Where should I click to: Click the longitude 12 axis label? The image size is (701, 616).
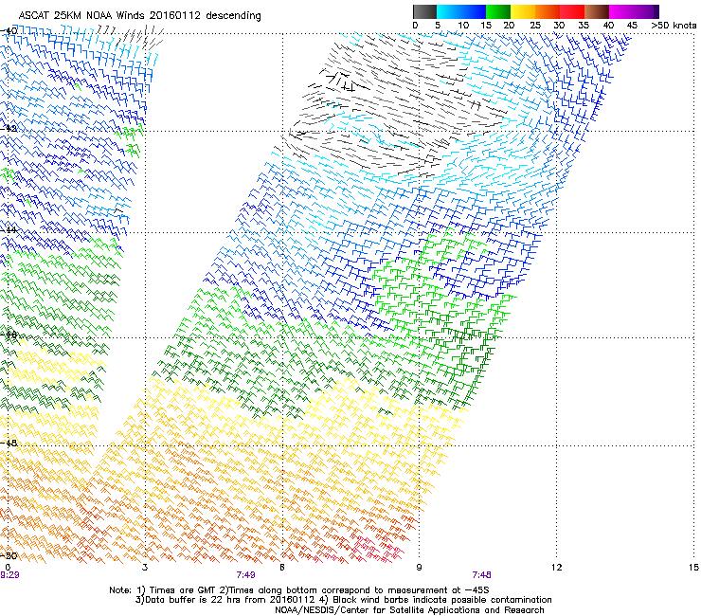pyautogui.click(x=556, y=568)
